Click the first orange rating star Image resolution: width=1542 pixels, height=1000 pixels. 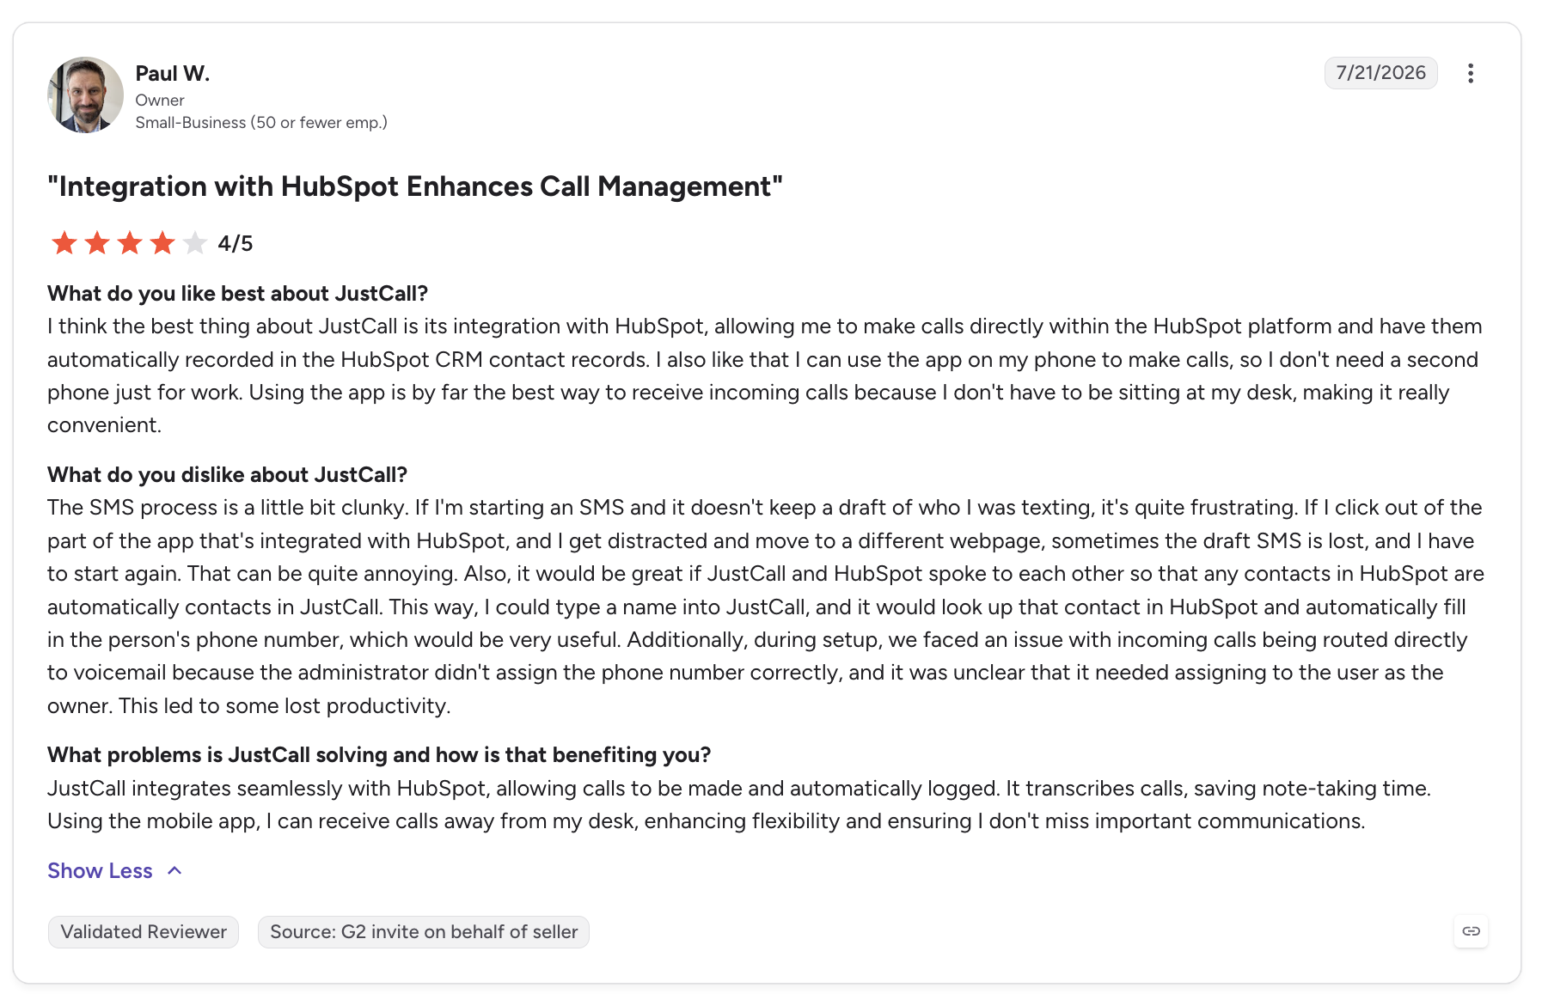64,243
